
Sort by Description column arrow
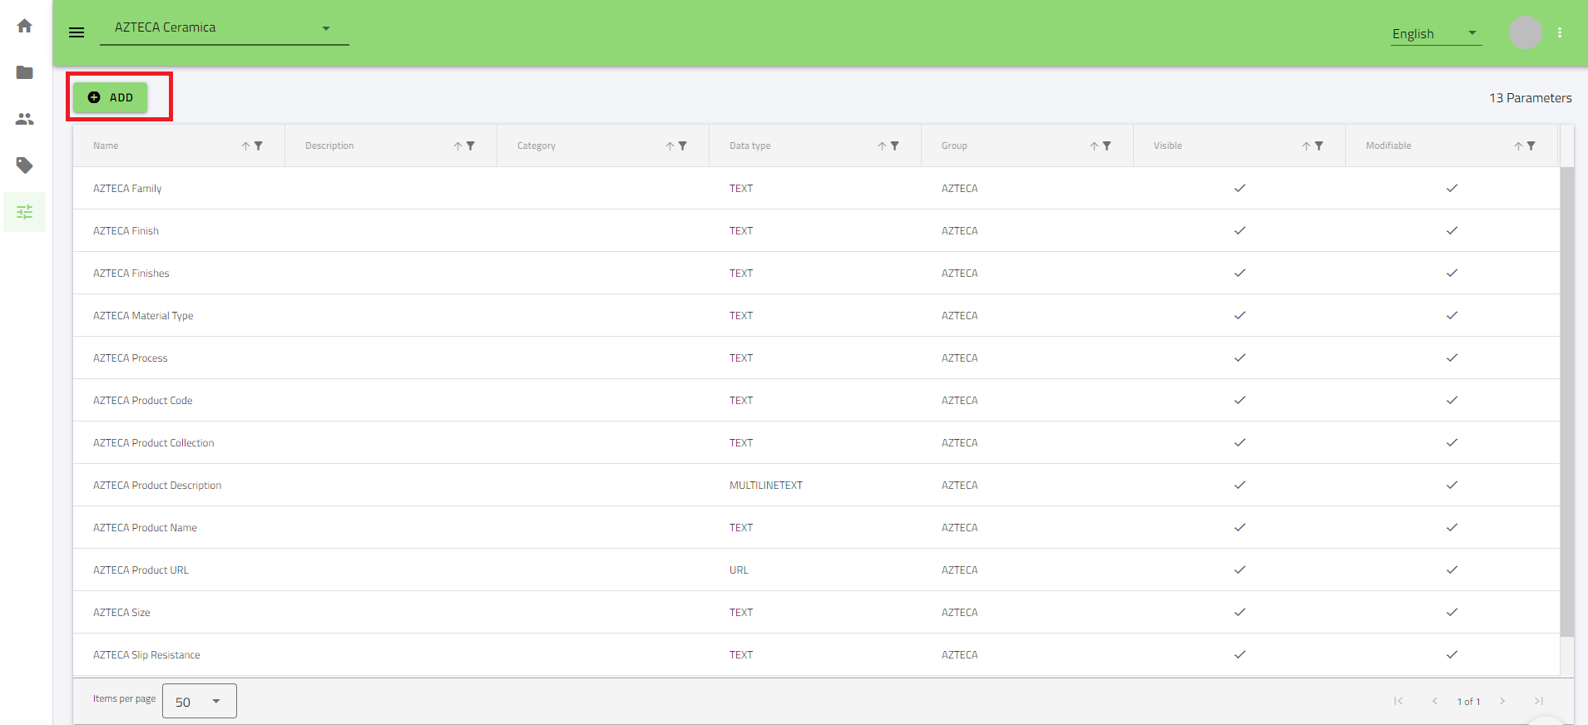tap(458, 145)
